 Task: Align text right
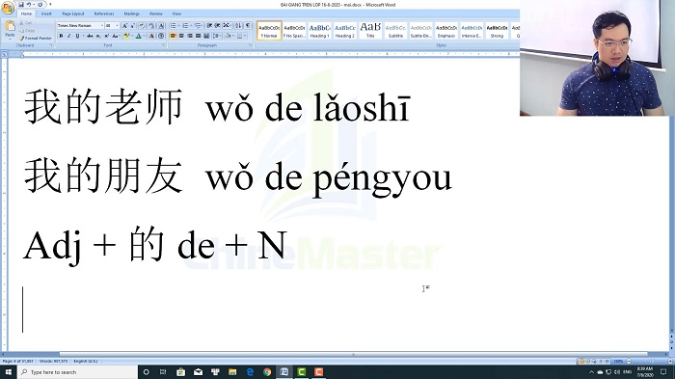[x=190, y=37]
